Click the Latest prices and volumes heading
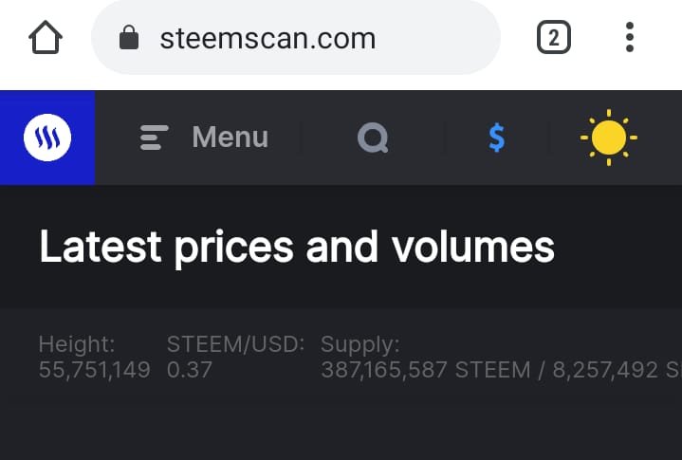The height and width of the screenshot is (460, 682). click(296, 248)
